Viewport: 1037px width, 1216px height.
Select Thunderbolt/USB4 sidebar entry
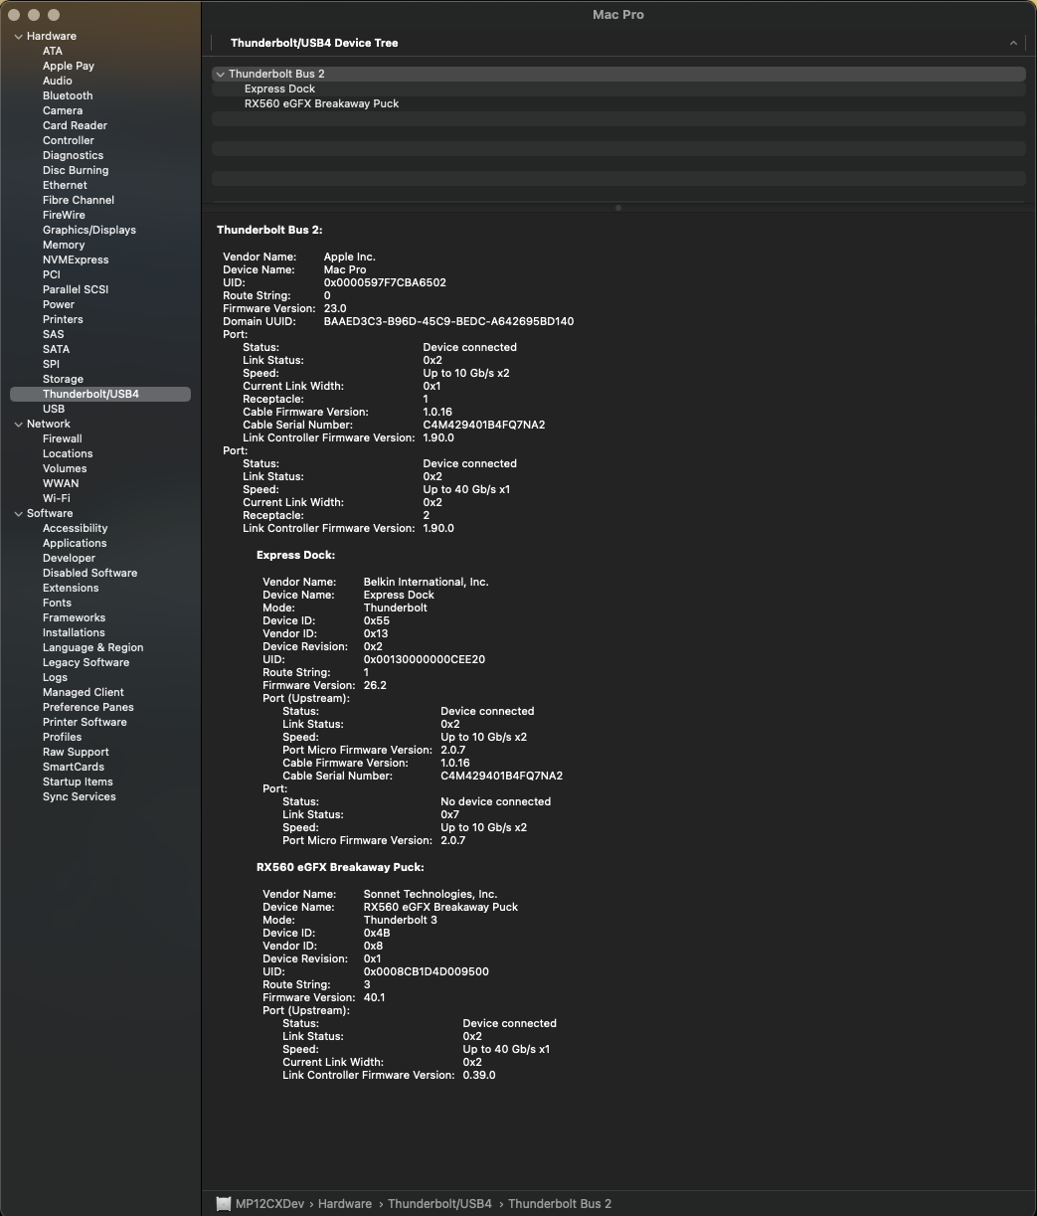(99, 394)
